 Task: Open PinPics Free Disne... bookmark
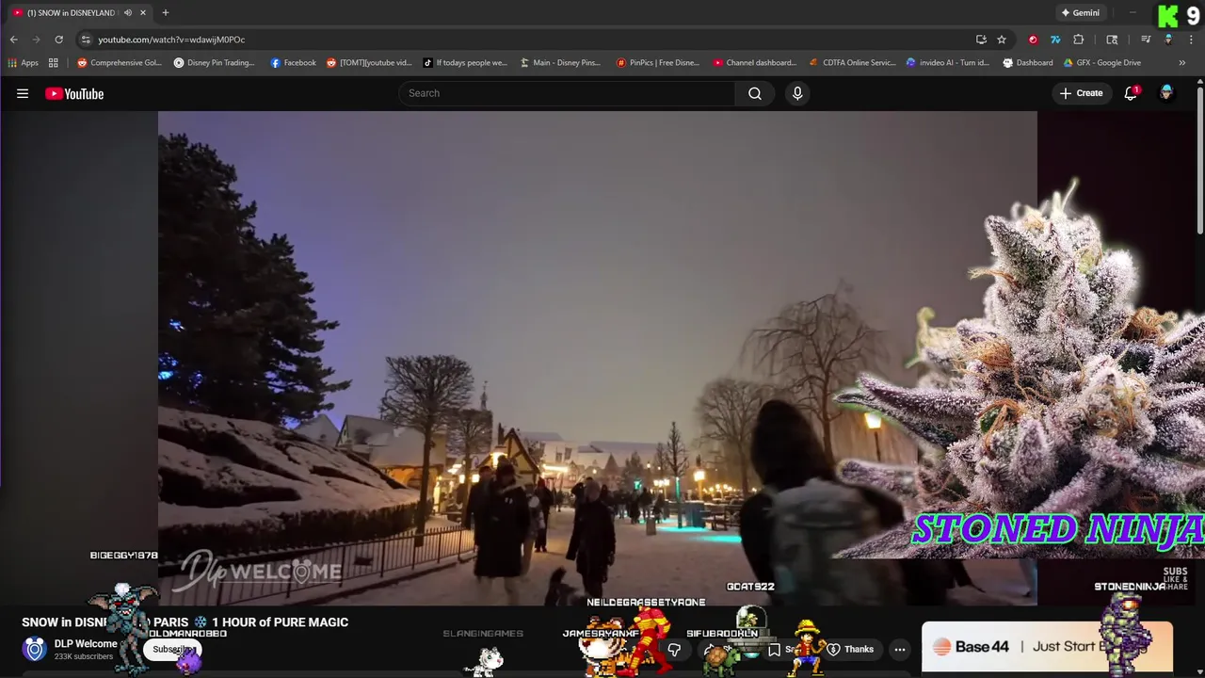click(658, 63)
